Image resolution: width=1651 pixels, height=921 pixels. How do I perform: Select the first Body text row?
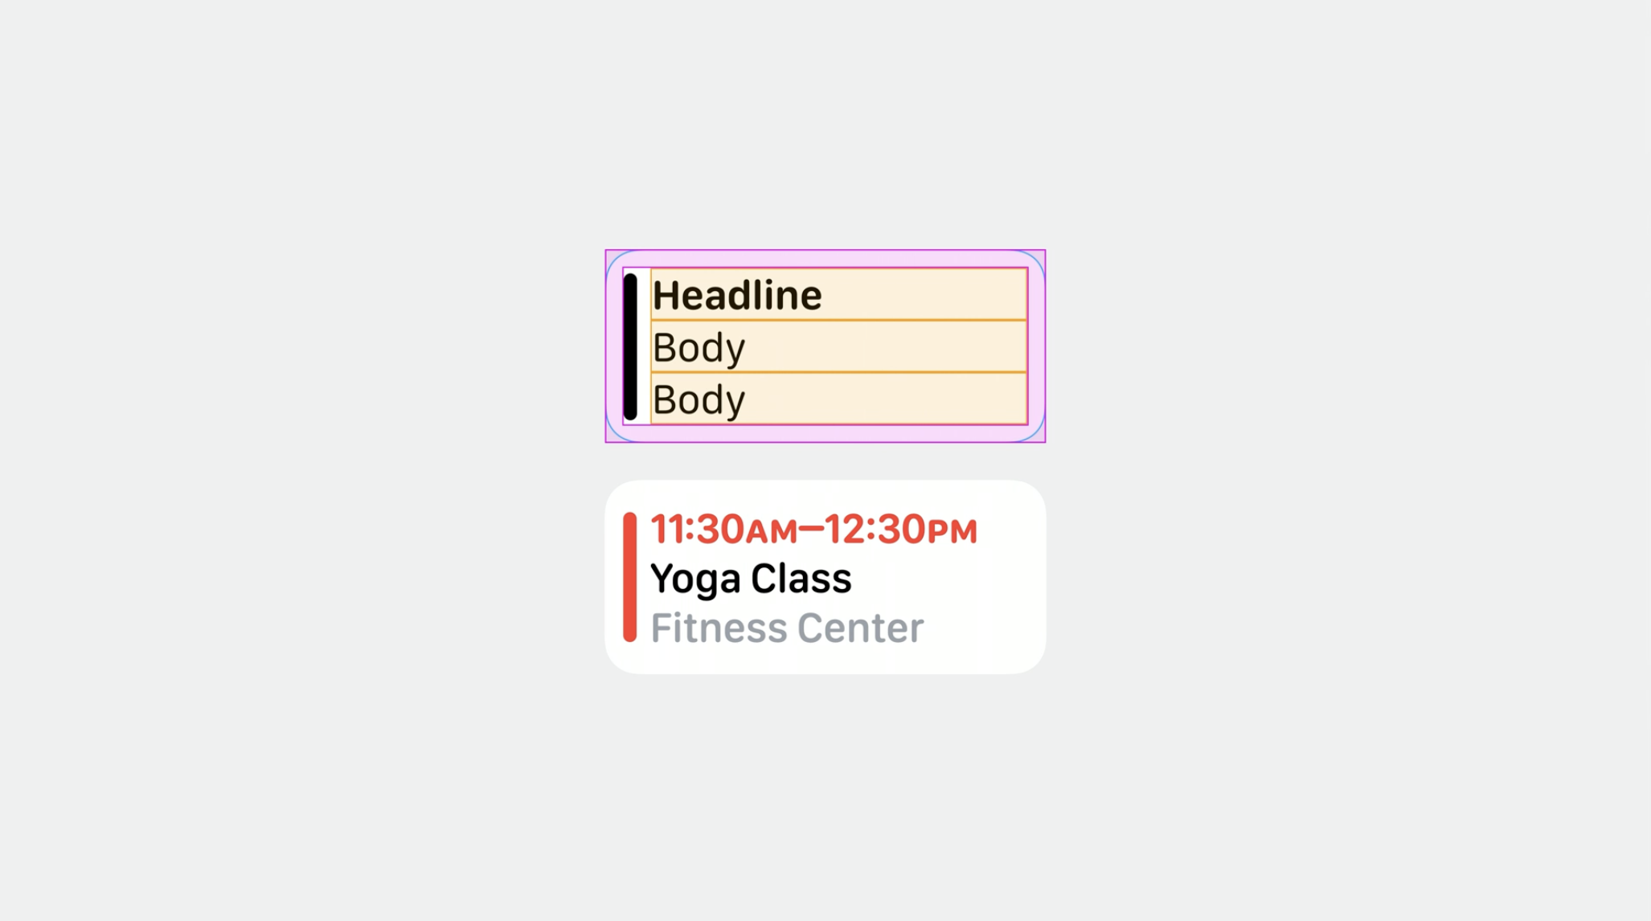tap(698, 348)
